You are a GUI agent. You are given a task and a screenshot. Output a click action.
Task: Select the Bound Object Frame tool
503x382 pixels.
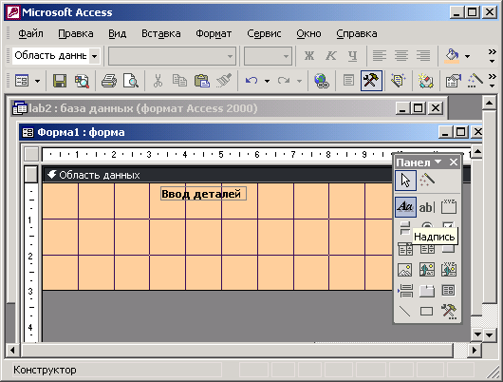pos(449,270)
